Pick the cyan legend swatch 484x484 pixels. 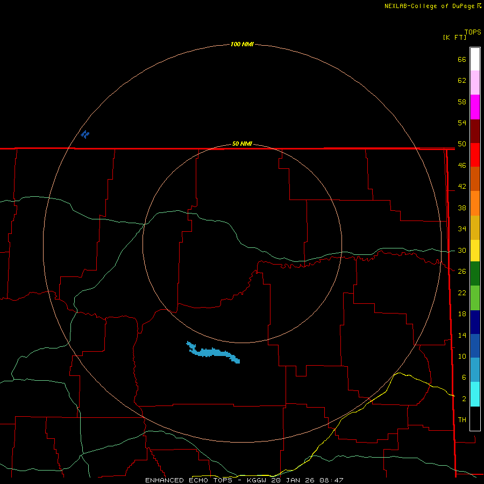pyautogui.click(x=475, y=394)
